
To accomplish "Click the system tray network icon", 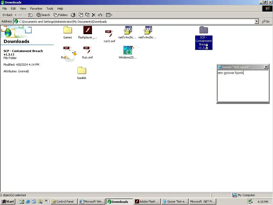I will point(250,202).
